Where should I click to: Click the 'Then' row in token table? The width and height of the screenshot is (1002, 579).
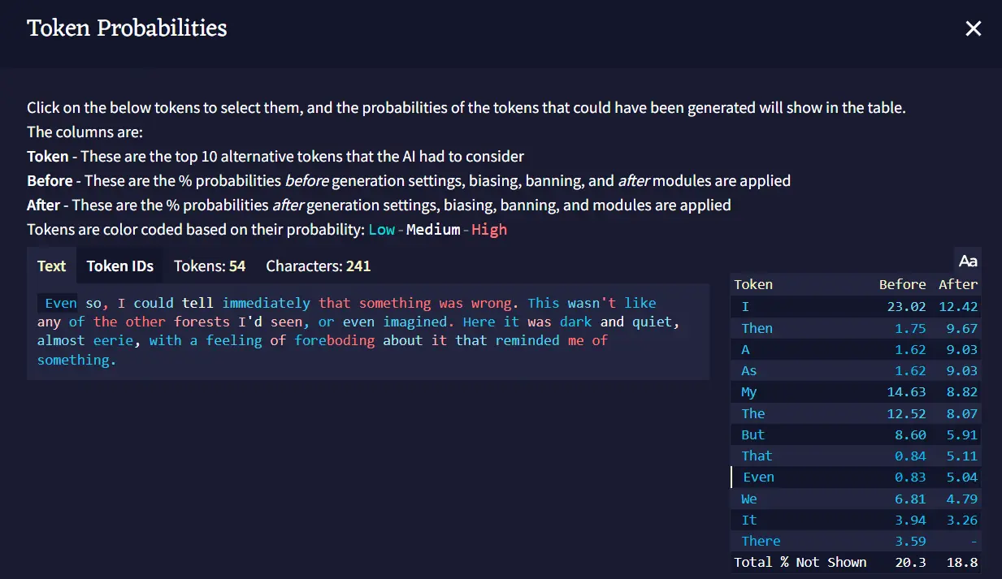(856, 328)
